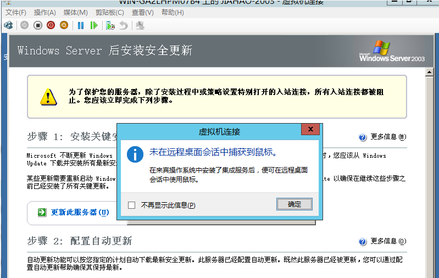
Task: Turn off the VM with the stop icon
Action: 38,25
